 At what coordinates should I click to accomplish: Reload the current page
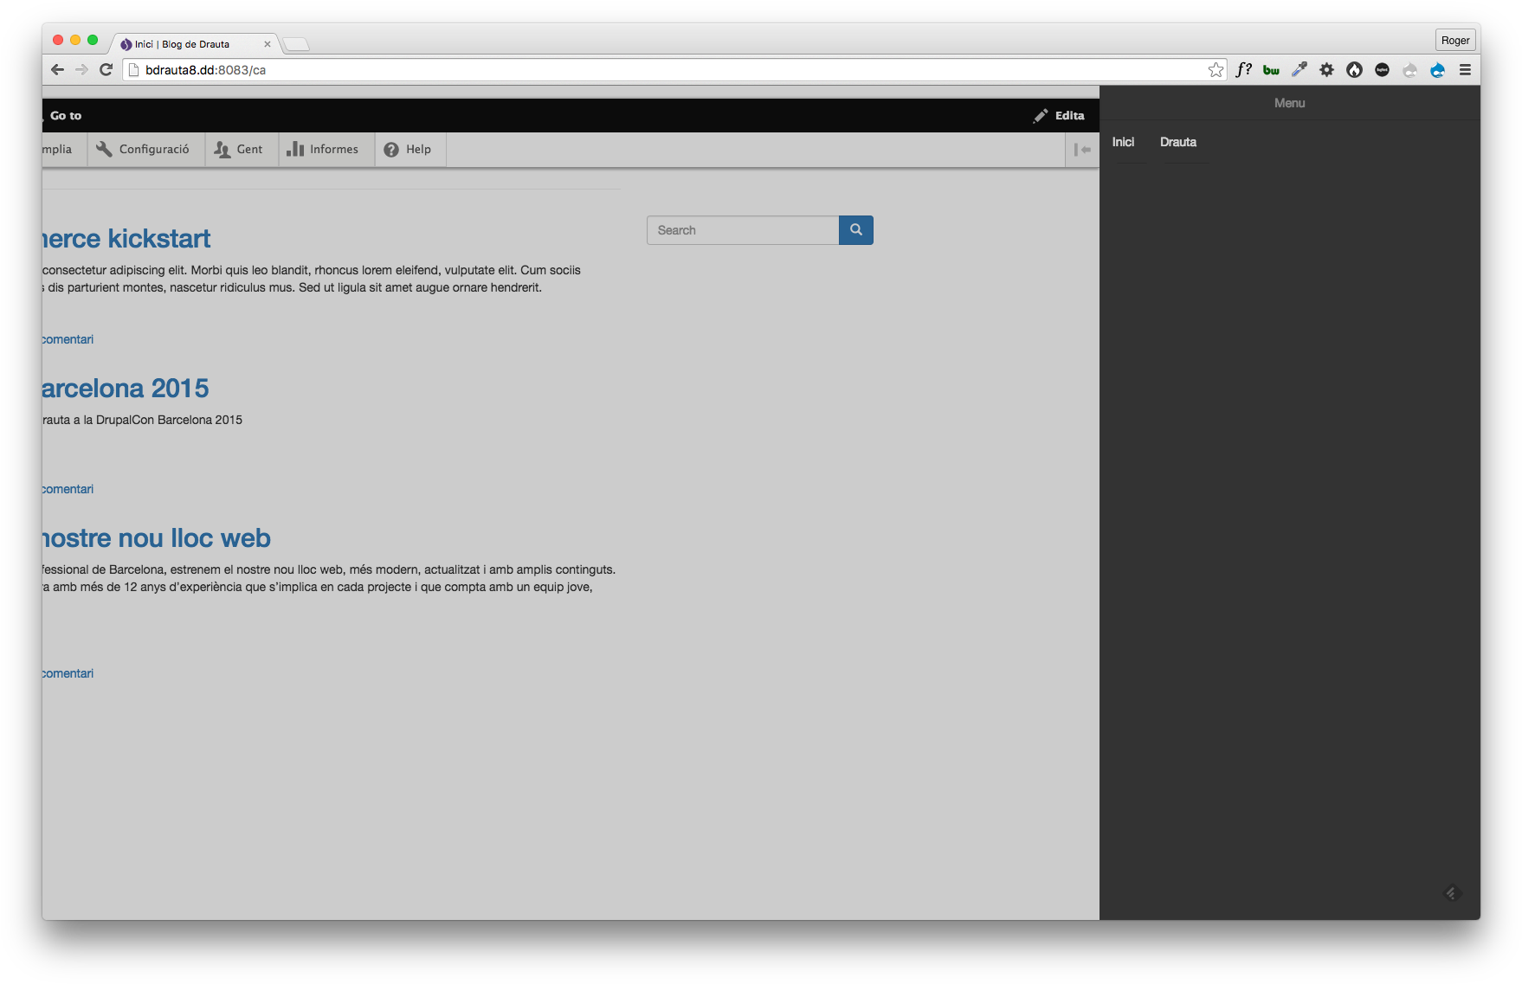(106, 70)
